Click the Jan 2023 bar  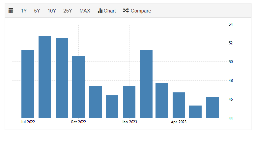129,102
